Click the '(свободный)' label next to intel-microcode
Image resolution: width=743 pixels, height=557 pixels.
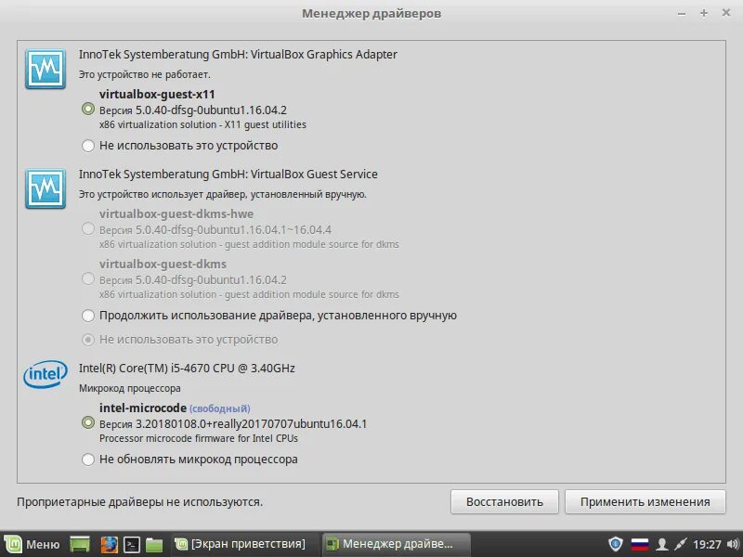click(220, 408)
